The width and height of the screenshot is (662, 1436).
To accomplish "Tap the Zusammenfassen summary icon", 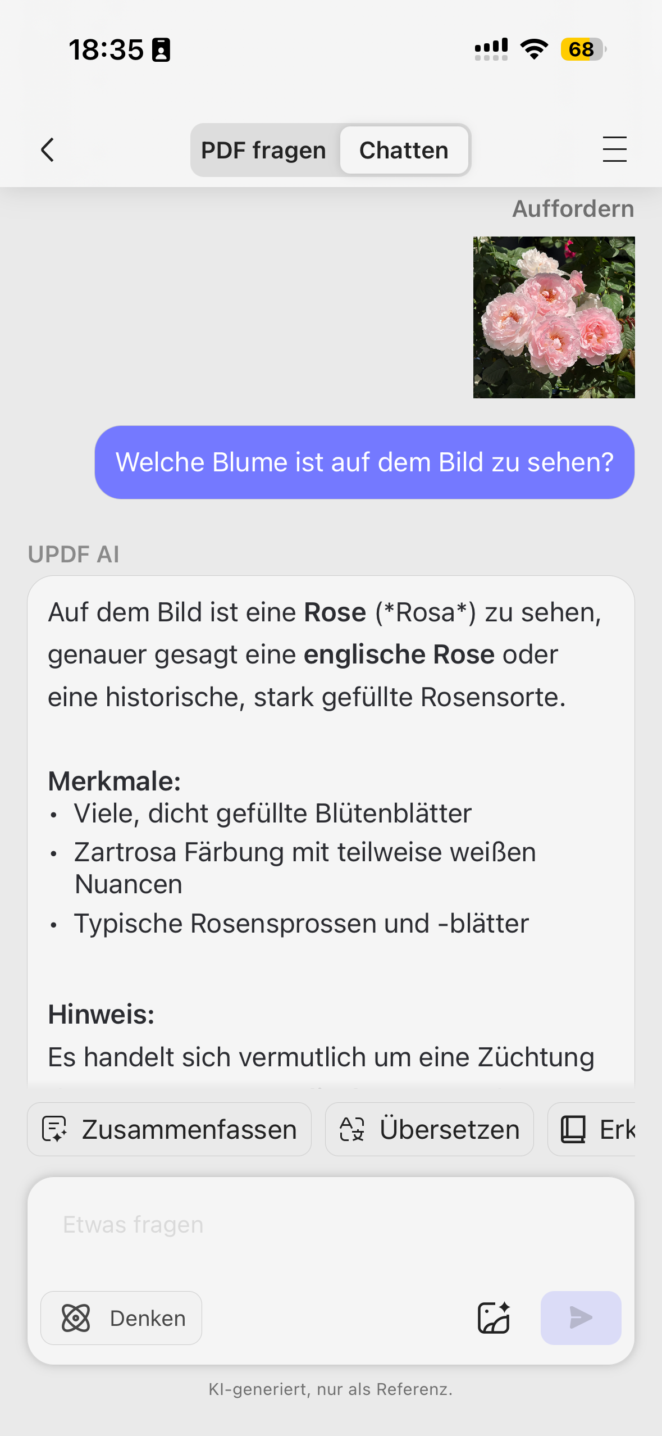I will point(55,1129).
